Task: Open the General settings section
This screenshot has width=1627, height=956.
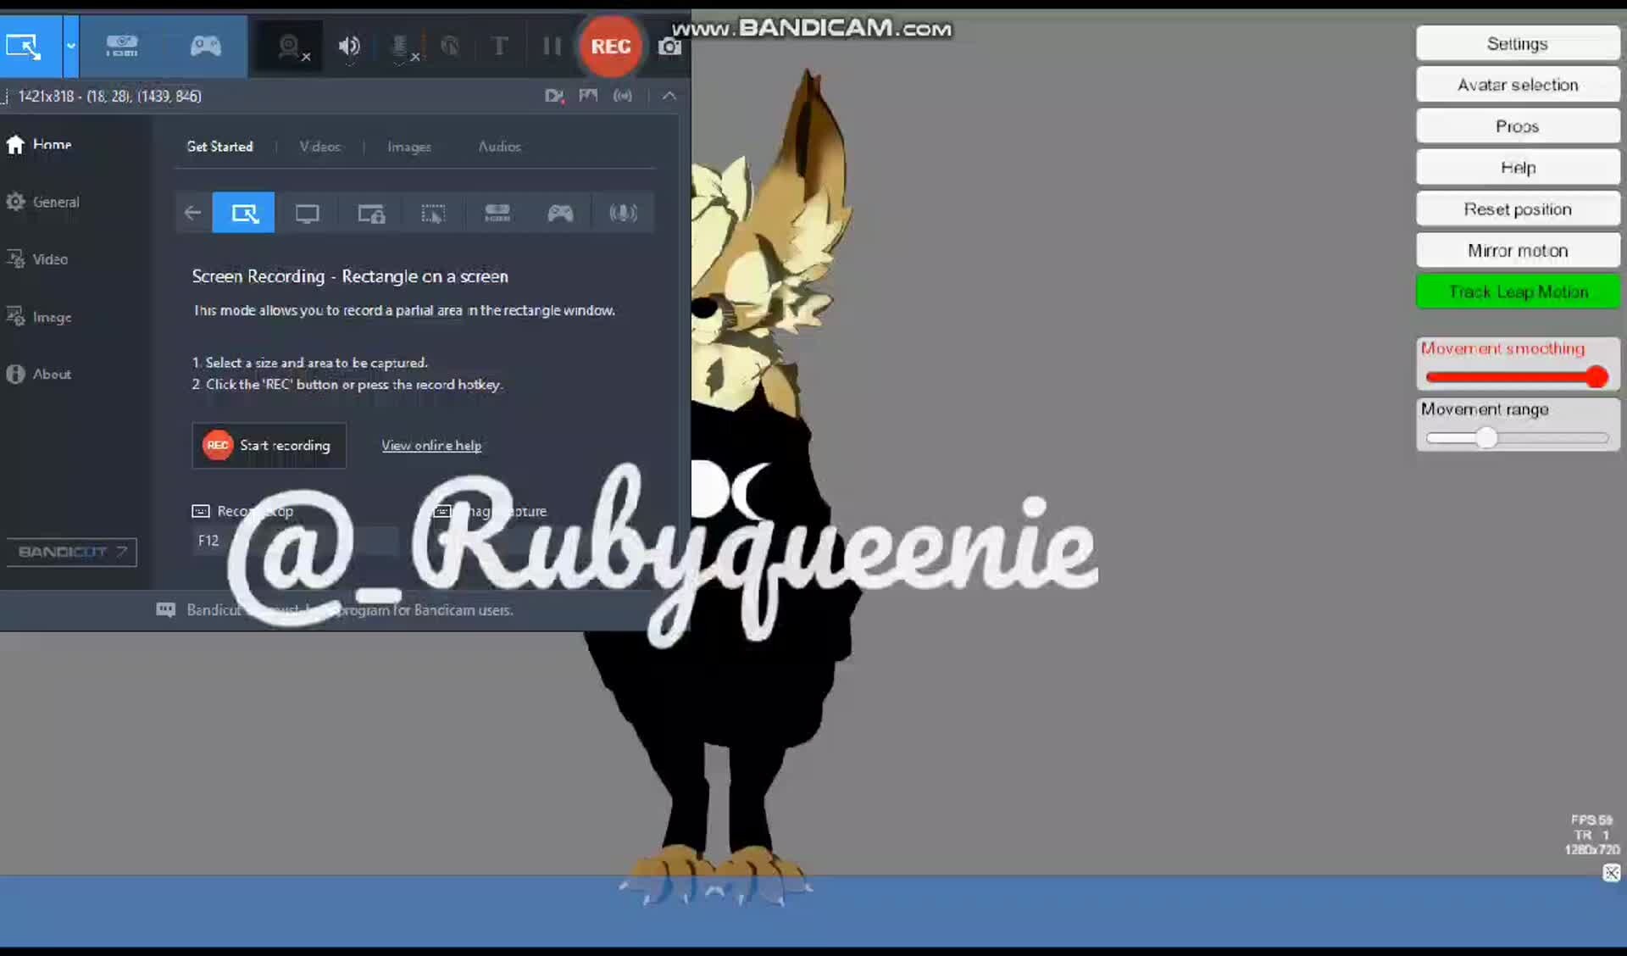Action: pos(54,203)
